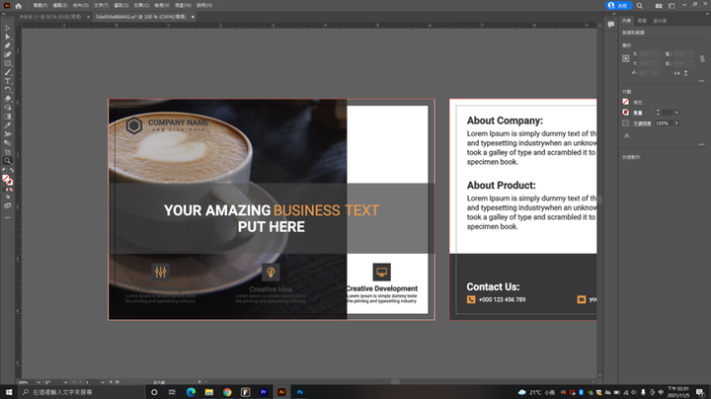
Task: Expand the opacity slider arrow
Action: coord(676,123)
